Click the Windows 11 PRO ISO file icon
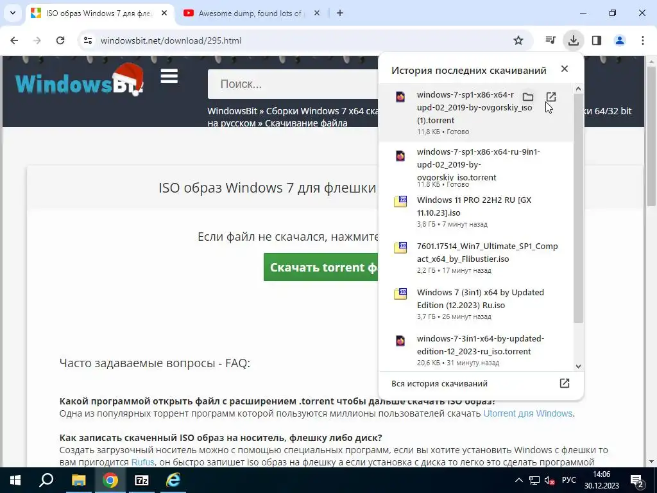This screenshot has width=657, height=493. coord(400,201)
